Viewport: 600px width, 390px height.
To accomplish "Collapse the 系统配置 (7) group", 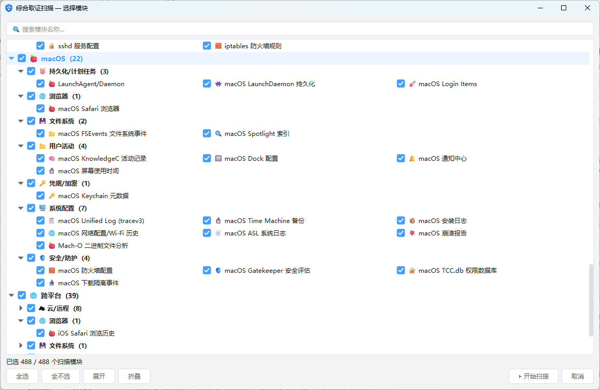I will coord(21,208).
